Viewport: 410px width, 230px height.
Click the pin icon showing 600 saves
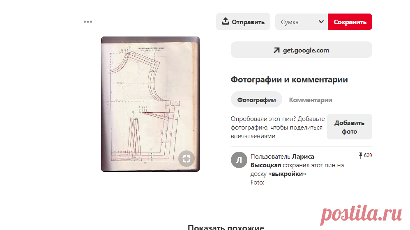(x=361, y=155)
